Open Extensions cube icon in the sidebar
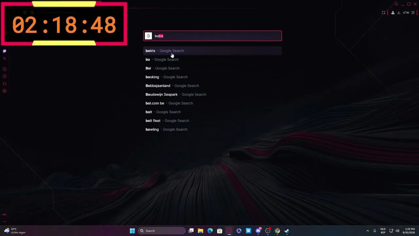The height and width of the screenshot is (236, 419). (x=4, y=84)
